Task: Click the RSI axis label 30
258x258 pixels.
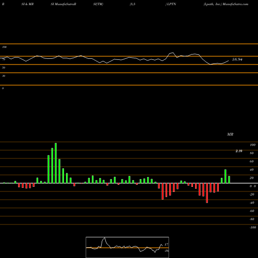Action: coord(4,76)
